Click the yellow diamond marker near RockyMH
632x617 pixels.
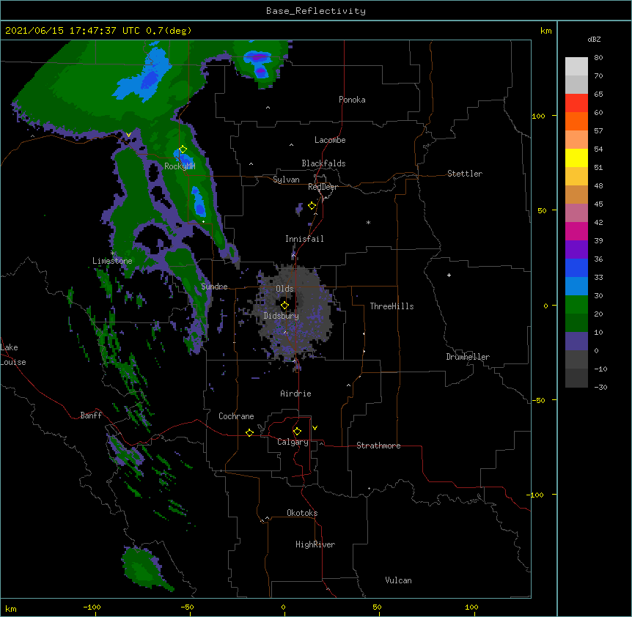point(183,149)
